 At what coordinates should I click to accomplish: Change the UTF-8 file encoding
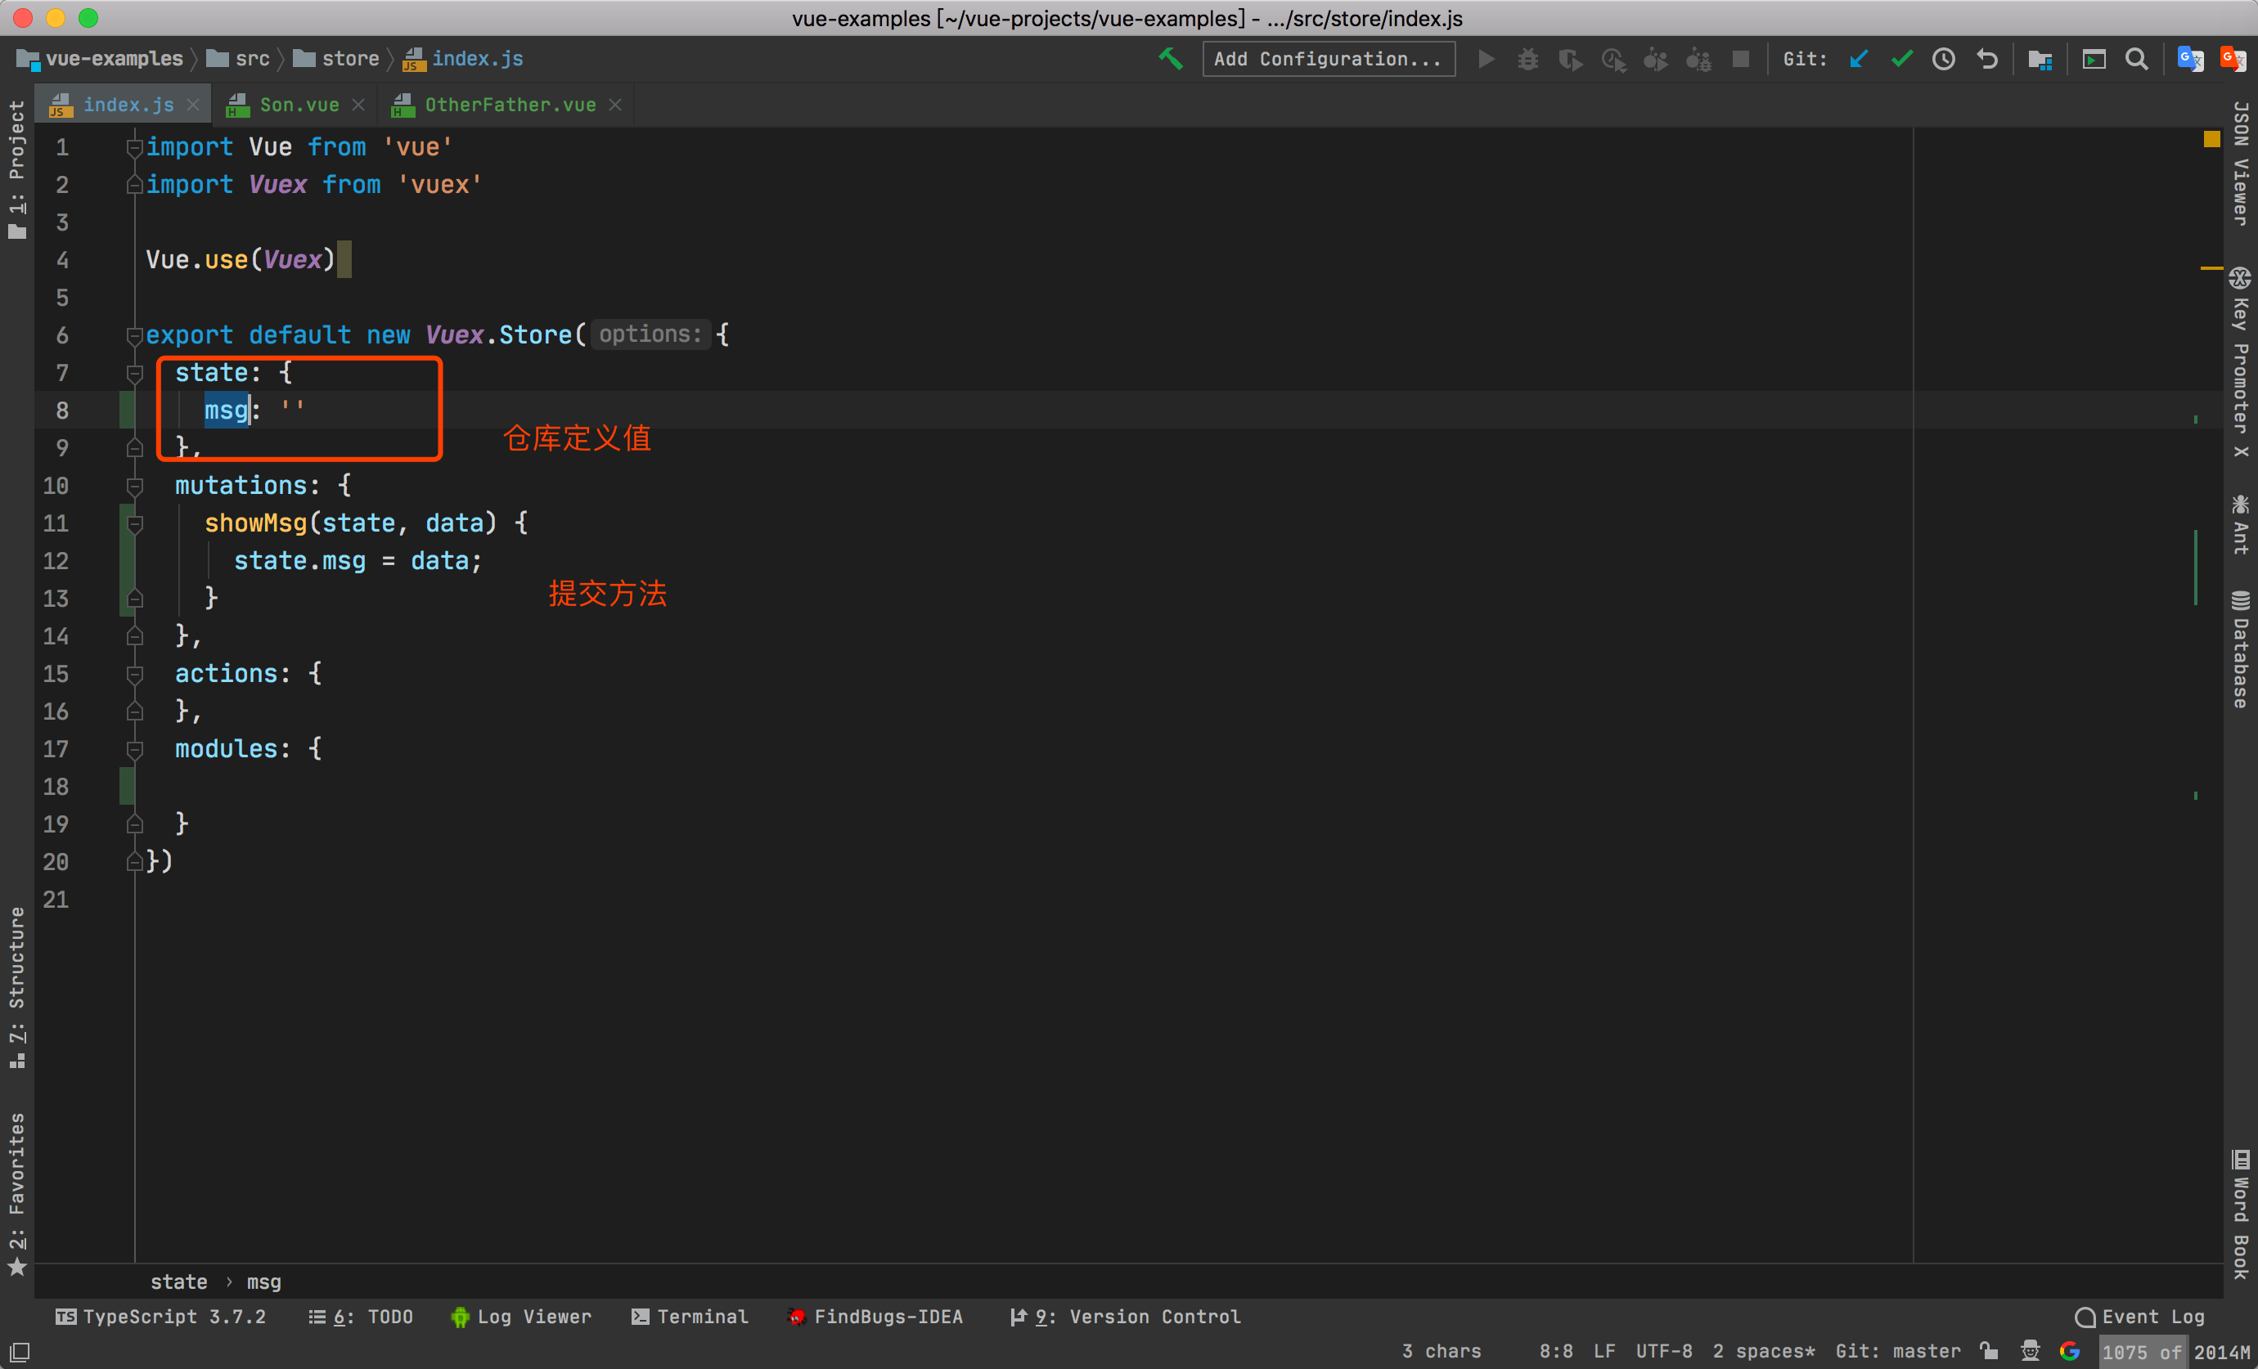[x=1664, y=1352]
